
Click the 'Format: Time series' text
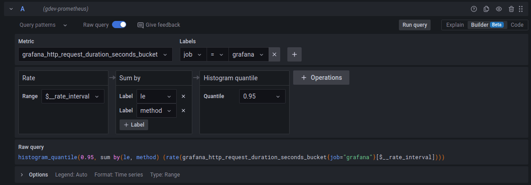[x=119, y=174]
